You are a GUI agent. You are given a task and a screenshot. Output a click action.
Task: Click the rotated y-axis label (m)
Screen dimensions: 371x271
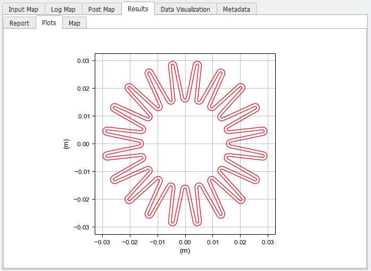click(66, 144)
